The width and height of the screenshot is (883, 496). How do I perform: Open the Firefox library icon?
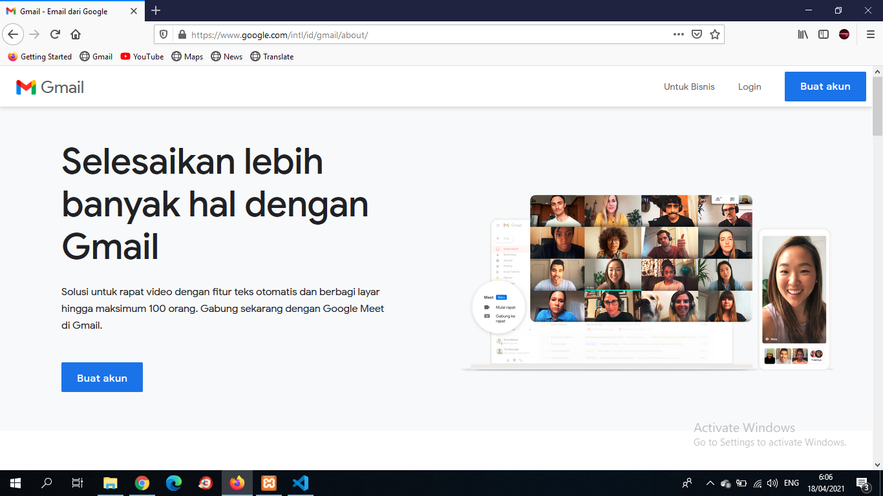click(803, 34)
